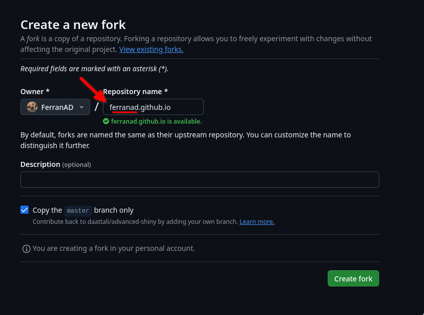Viewport: 424px width, 315px height.
Task: Click the caret arrow in the Owner selector
Action: (x=82, y=107)
